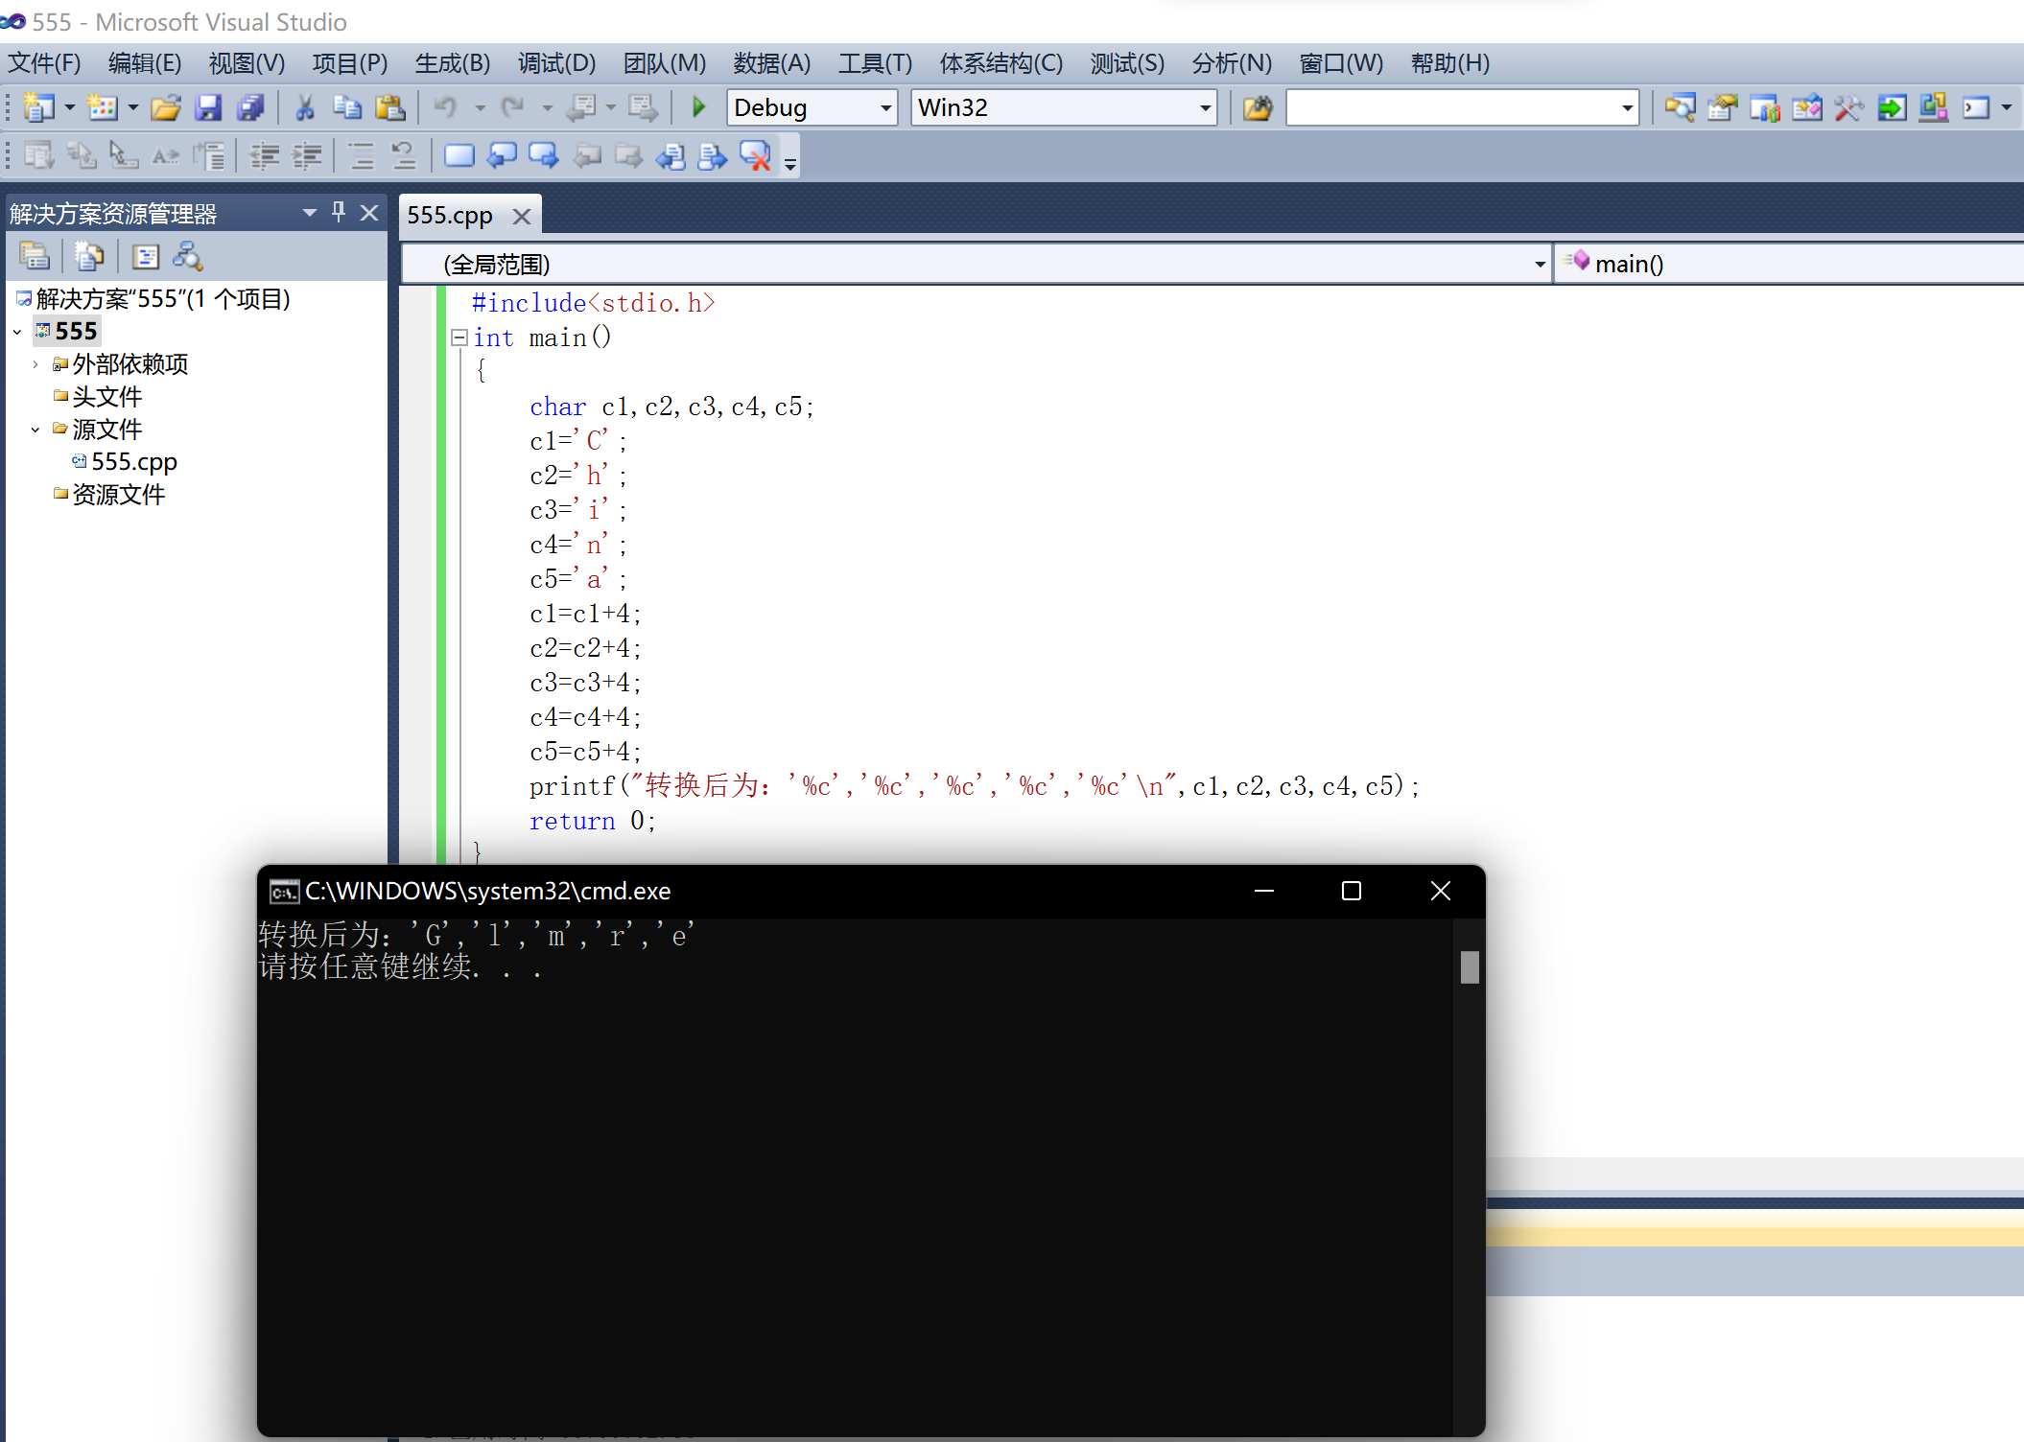Viewport: 2024px width, 1442px height.
Task: Open the 调试(D) menu
Action: pos(556,63)
